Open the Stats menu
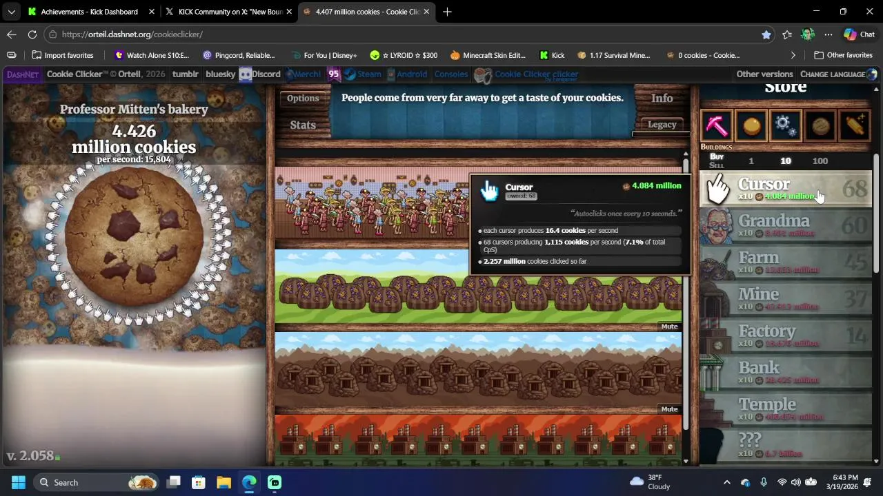The image size is (883, 496). (303, 125)
